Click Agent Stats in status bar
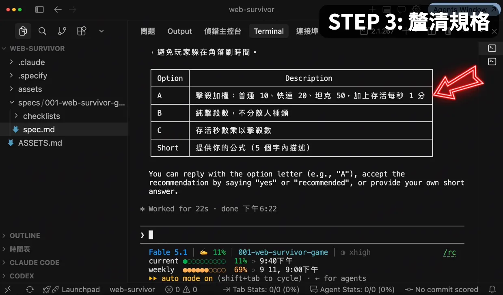This screenshot has width=503, height=295. [352, 289]
